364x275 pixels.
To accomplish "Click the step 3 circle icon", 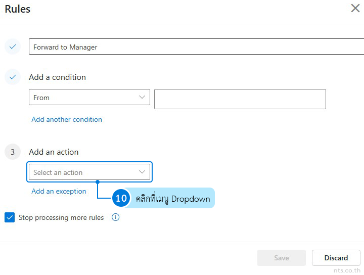I will 13,152.
